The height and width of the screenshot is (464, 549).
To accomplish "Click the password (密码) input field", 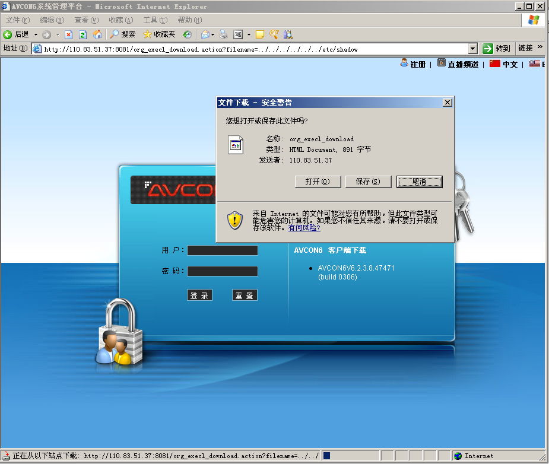I will pos(223,271).
